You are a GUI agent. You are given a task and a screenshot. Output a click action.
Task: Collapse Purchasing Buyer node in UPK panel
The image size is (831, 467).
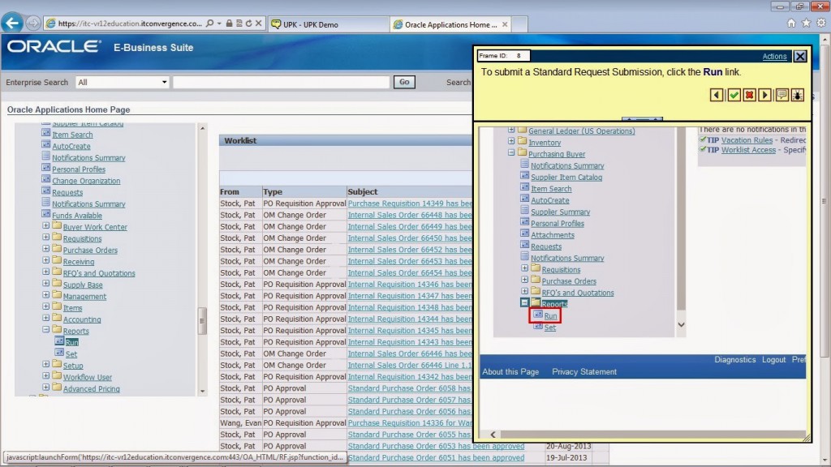pos(511,153)
